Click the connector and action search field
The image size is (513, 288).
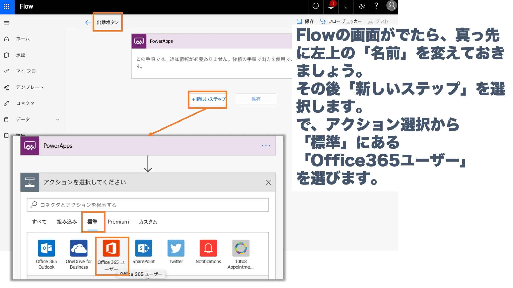pyautogui.click(x=148, y=205)
